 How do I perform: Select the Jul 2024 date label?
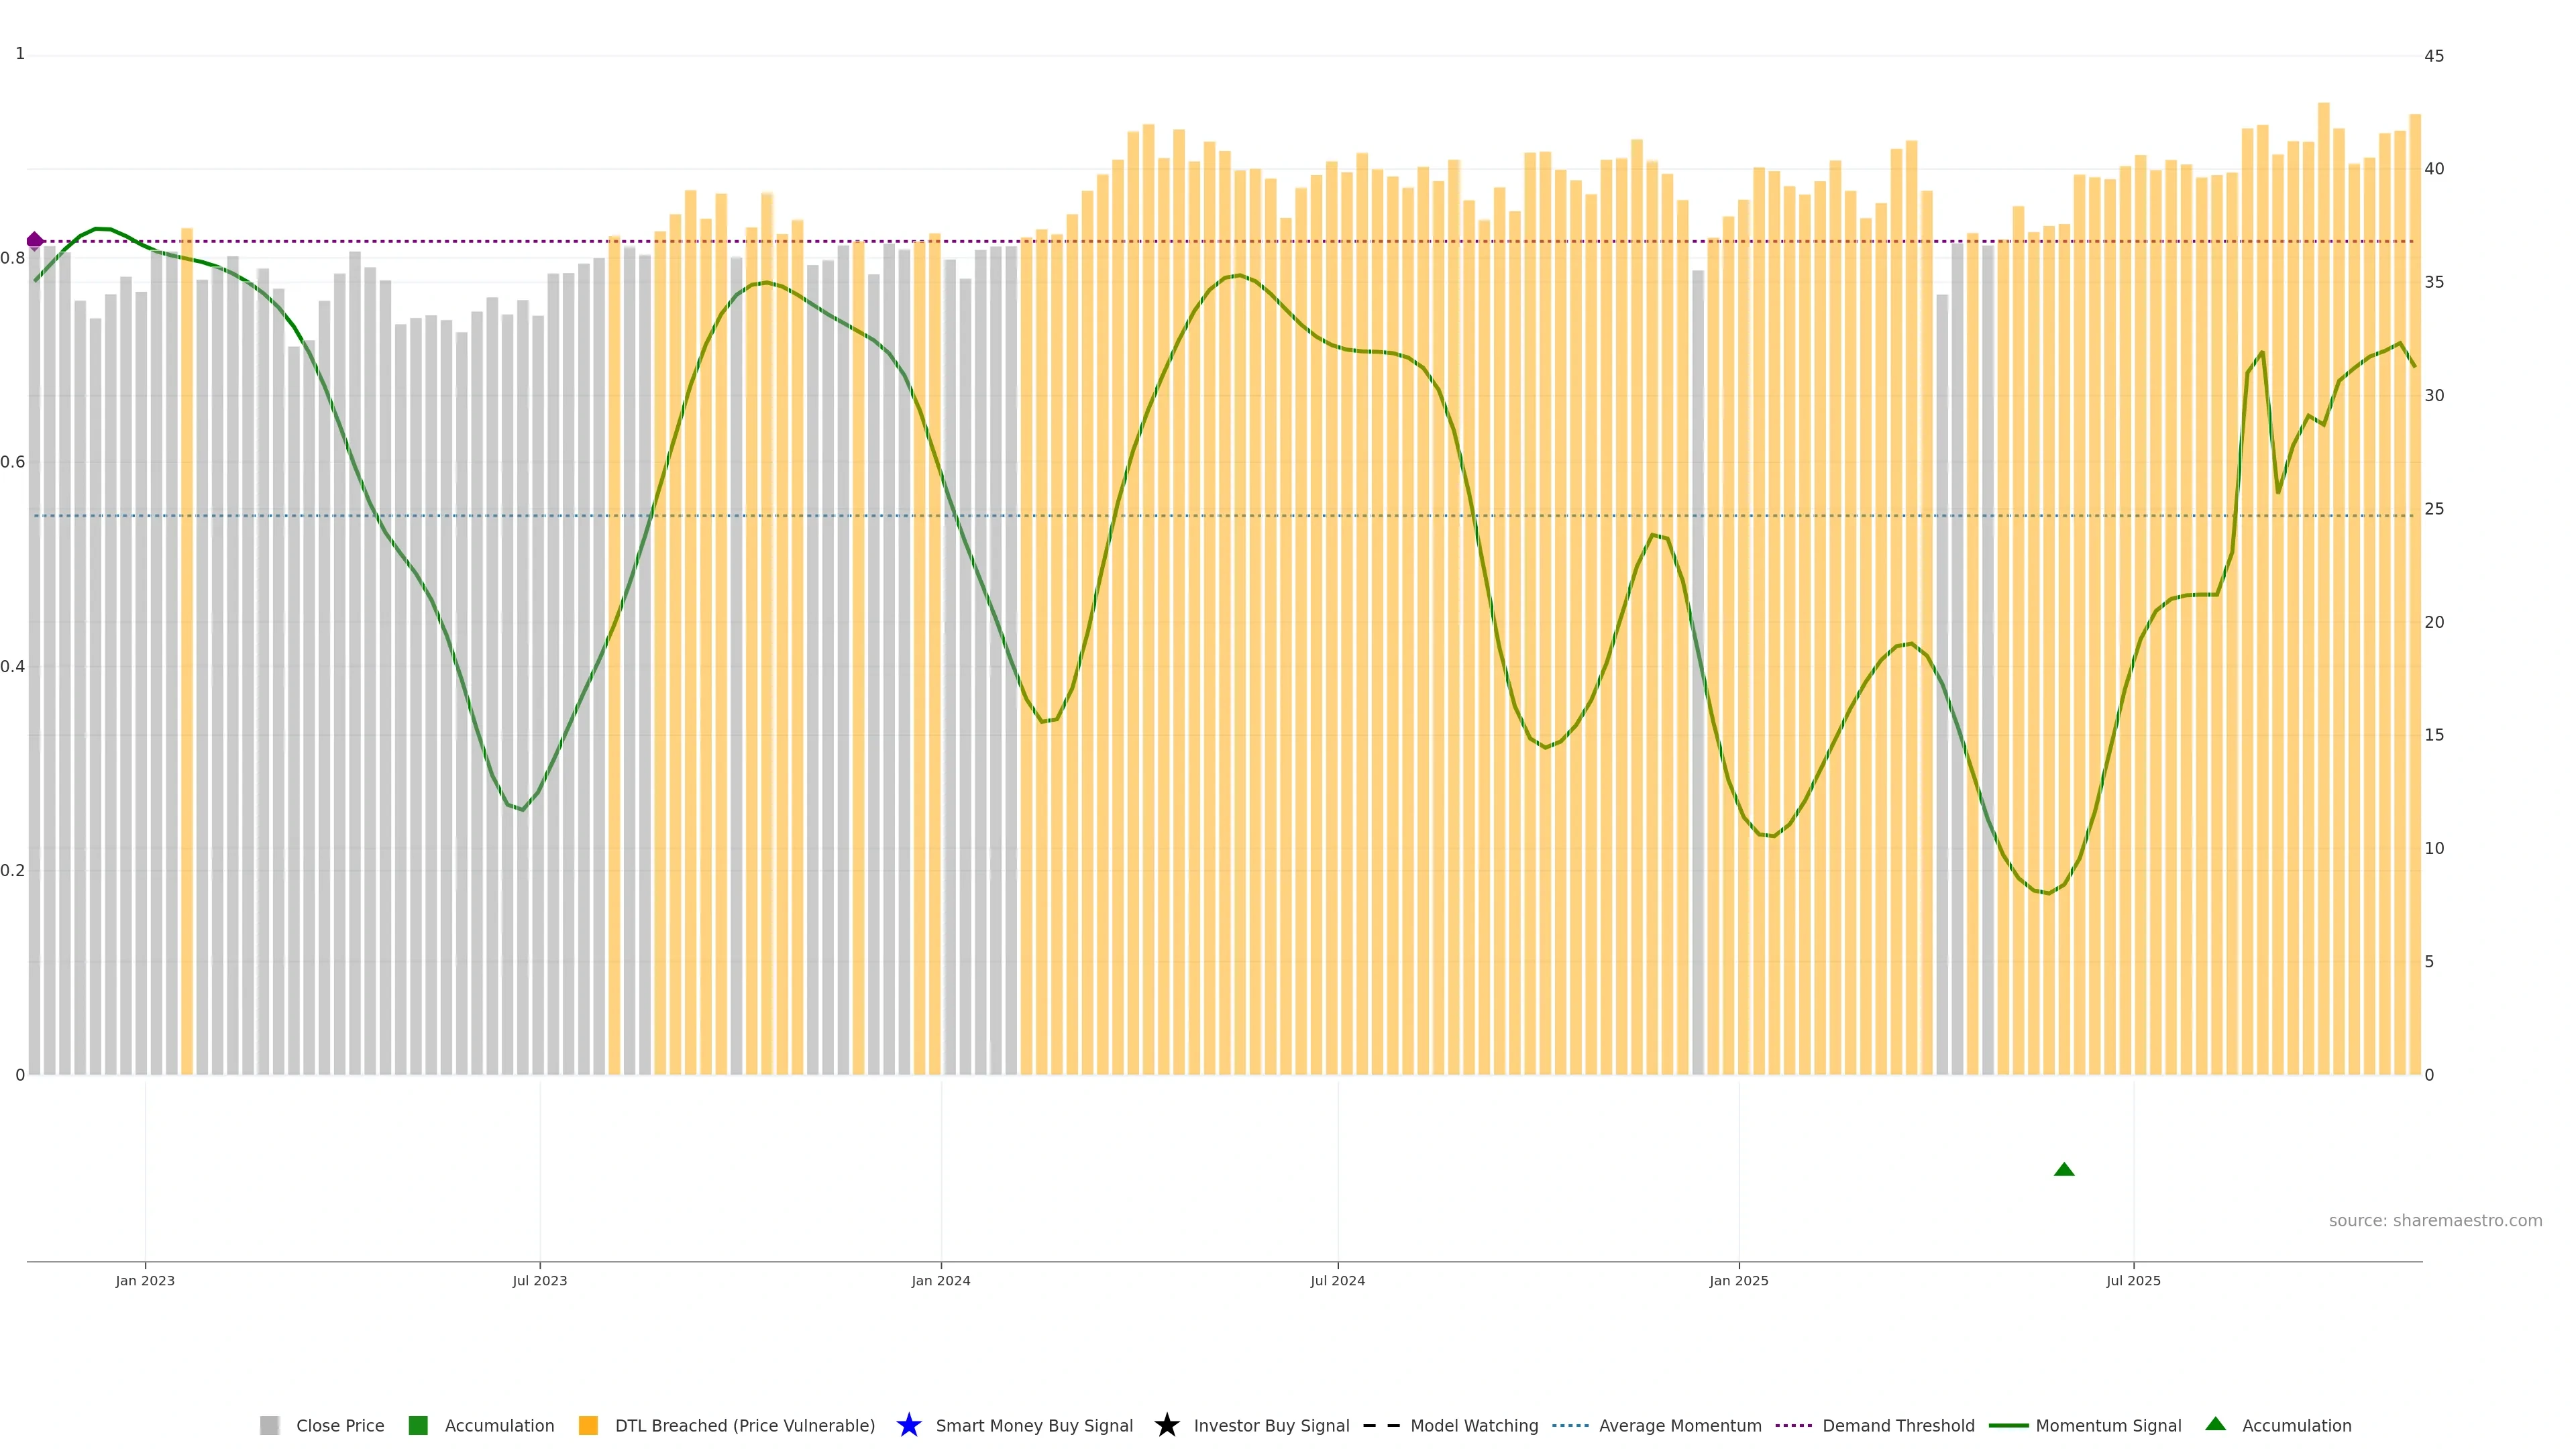tap(1337, 1280)
